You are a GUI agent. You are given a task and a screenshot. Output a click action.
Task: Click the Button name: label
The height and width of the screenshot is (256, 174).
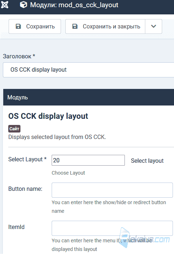tap(25, 189)
